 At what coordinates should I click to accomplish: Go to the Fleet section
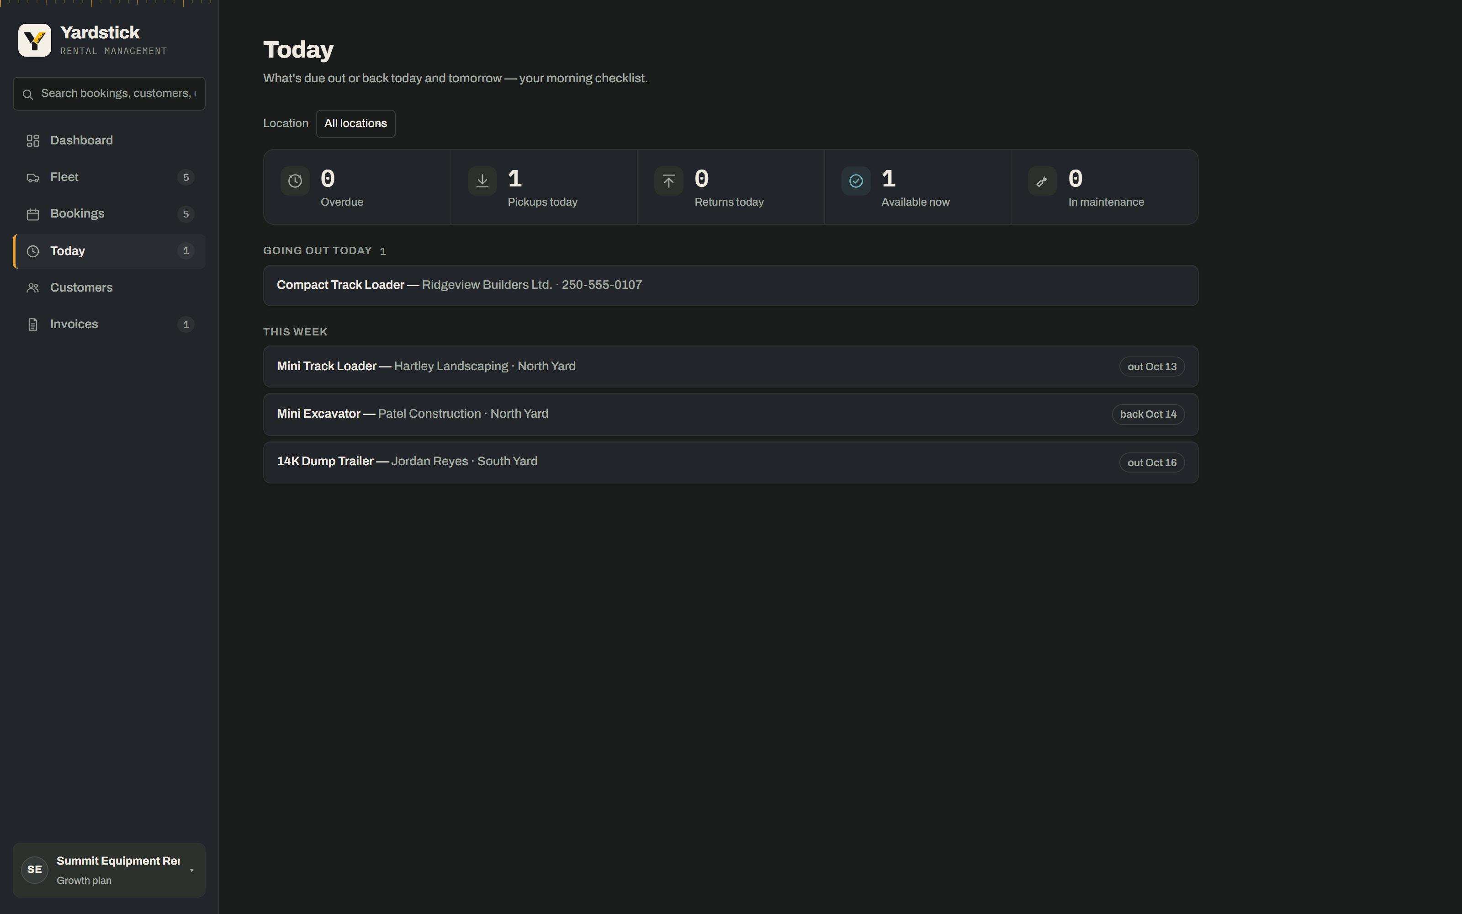coord(109,178)
